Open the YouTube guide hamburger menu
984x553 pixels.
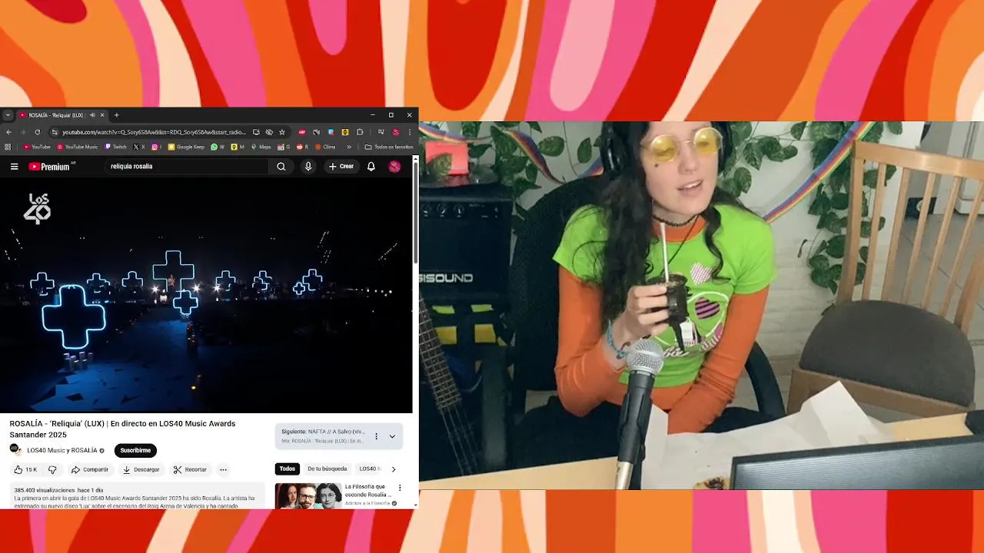click(x=14, y=167)
